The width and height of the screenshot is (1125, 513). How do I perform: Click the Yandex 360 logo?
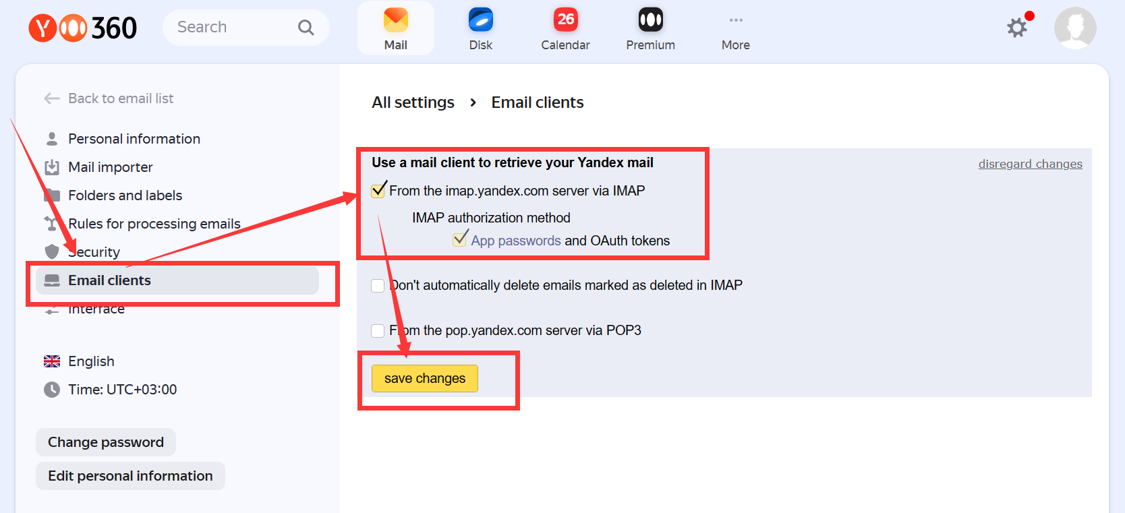point(82,28)
